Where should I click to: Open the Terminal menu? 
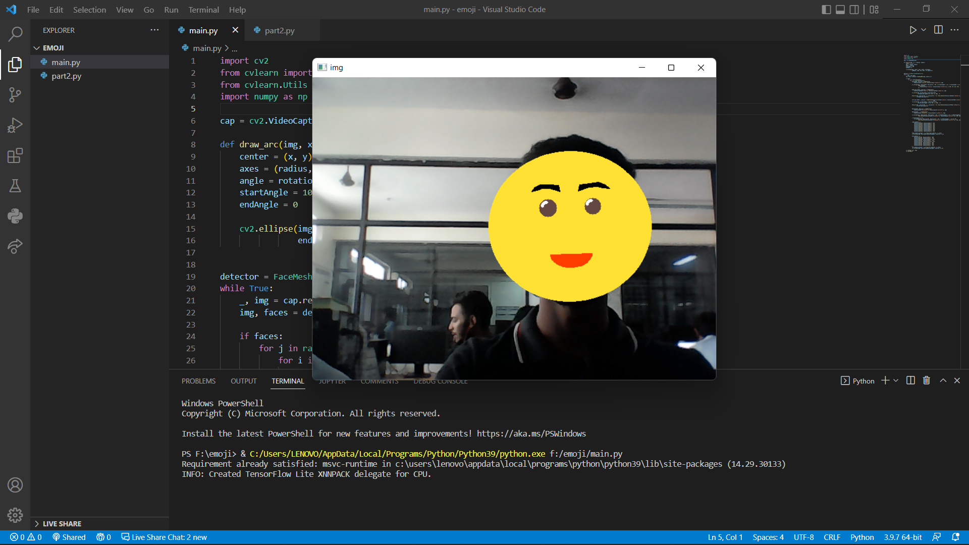tap(203, 10)
